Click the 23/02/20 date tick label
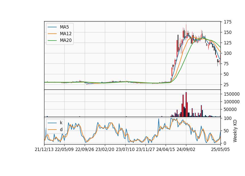Image resolution: width=245 pixels, height=176 pixels. click(x=105, y=149)
